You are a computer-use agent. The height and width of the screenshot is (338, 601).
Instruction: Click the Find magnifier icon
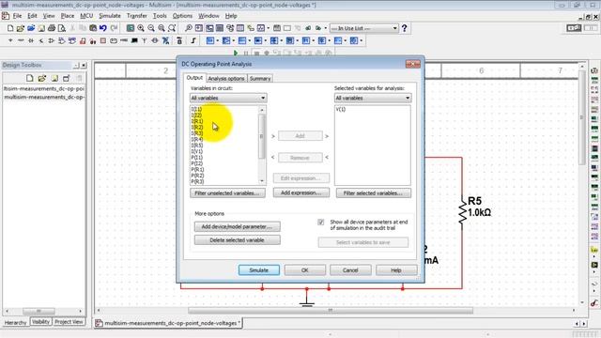[189, 28]
